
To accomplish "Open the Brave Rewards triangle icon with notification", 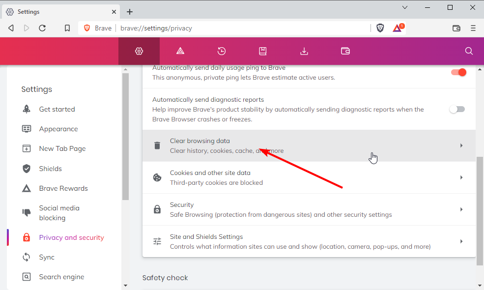I will click(x=398, y=28).
